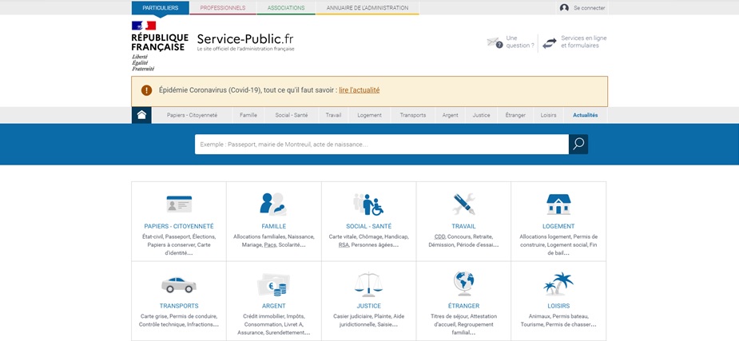The width and height of the screenshot is (739, 341).
Task: Follow the 'lire l'actualité' coronavirus link
Action: (359, 90)
